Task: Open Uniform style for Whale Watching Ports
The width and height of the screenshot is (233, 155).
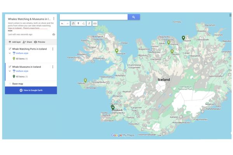Action: (x=21, y=53)
